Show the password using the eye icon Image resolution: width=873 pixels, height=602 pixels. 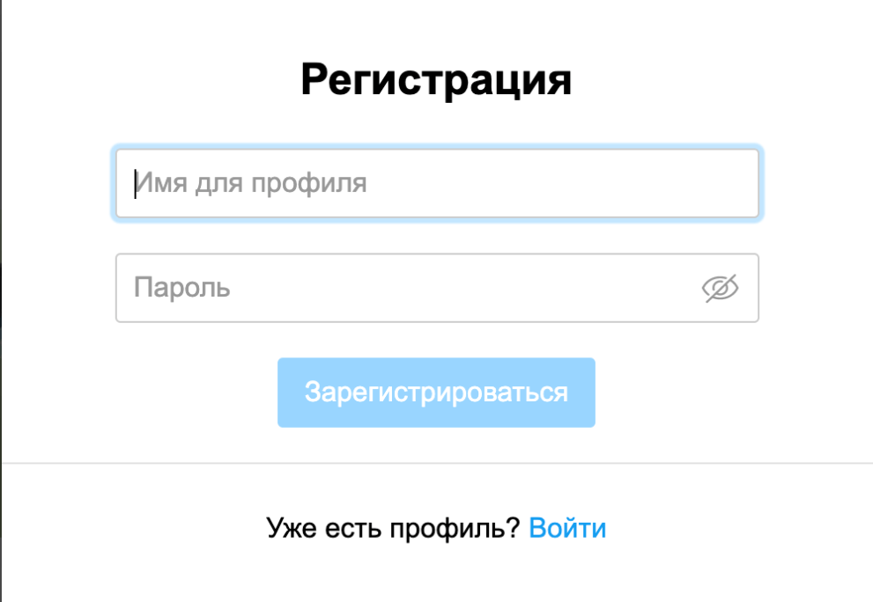[720, 288]
